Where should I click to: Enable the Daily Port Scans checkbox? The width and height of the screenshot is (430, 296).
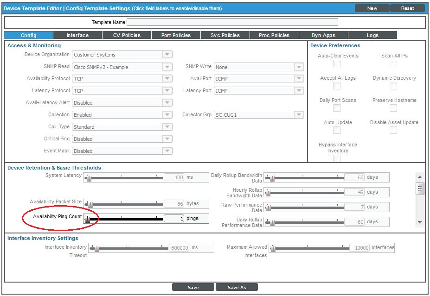tap(337, 108)
